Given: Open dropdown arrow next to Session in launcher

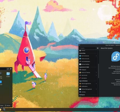Looking at the screenshot, I should click(x=11, y=106).
